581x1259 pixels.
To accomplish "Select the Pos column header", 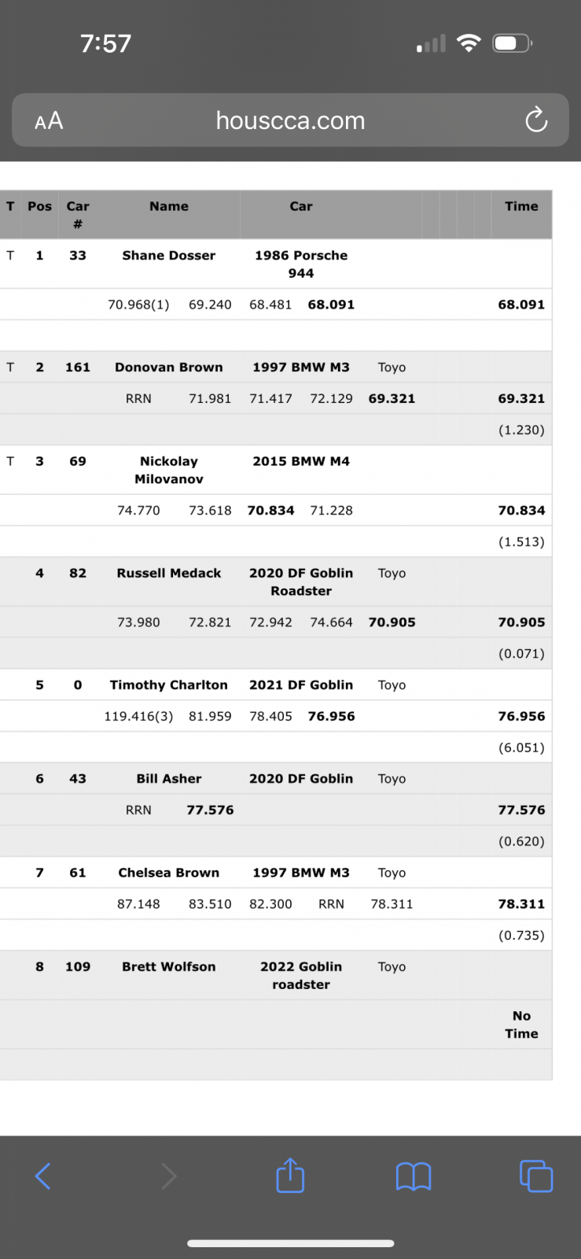I will click(x=39, y=206).
